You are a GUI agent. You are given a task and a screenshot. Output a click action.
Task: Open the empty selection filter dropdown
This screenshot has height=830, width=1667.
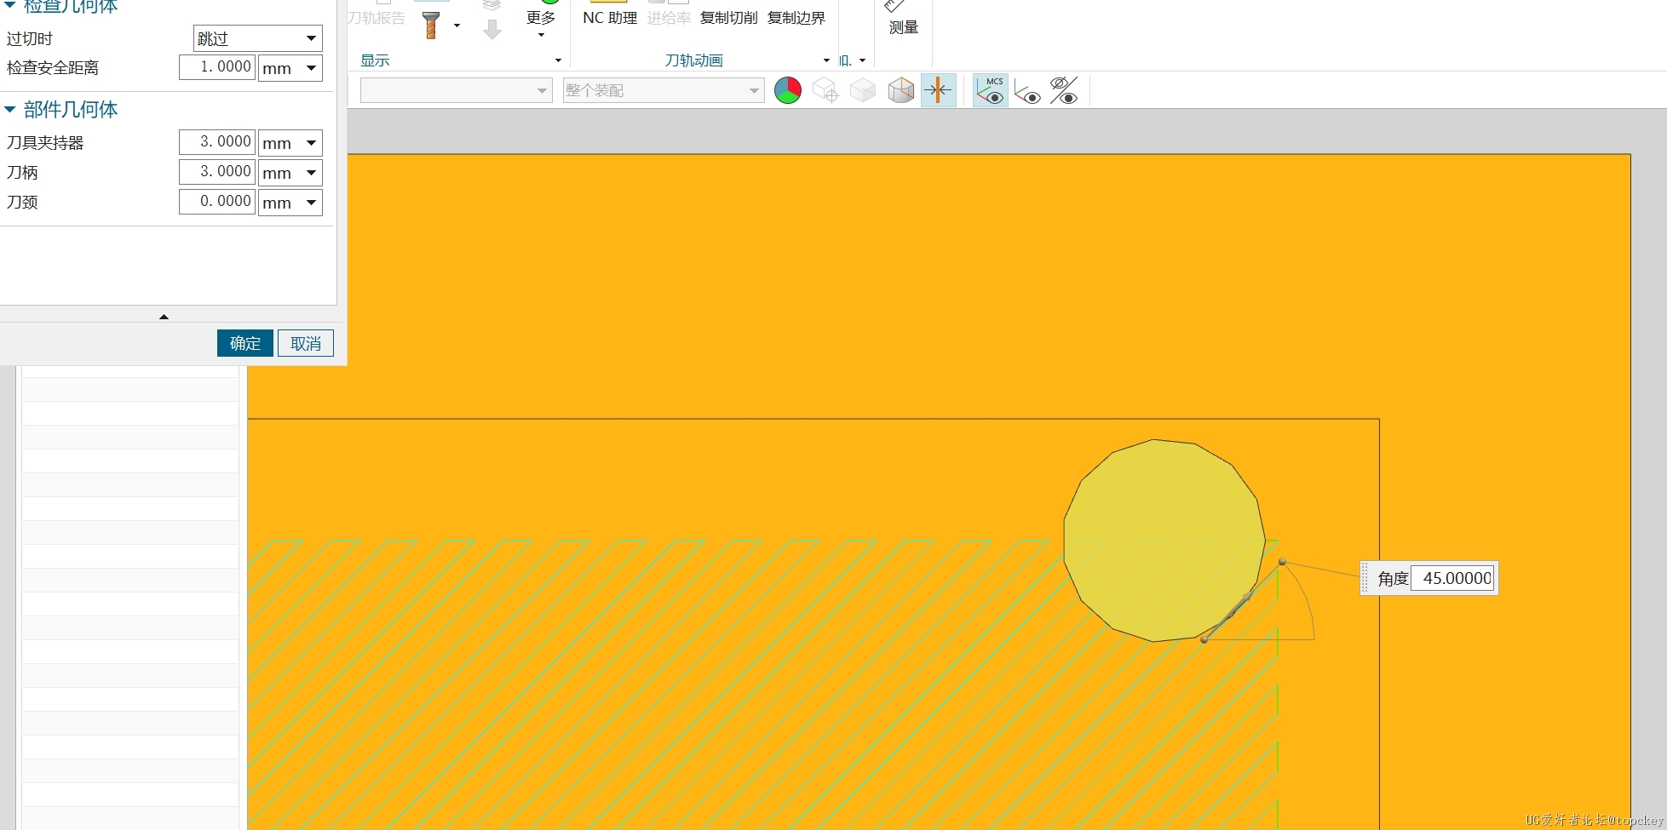(x=456, y=90)
